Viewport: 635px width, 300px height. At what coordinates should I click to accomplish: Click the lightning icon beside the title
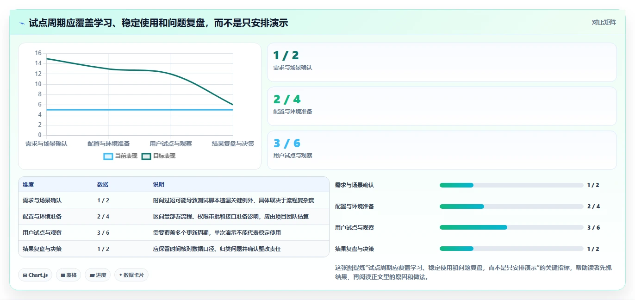pyautogui.click(x=22, y=23)
